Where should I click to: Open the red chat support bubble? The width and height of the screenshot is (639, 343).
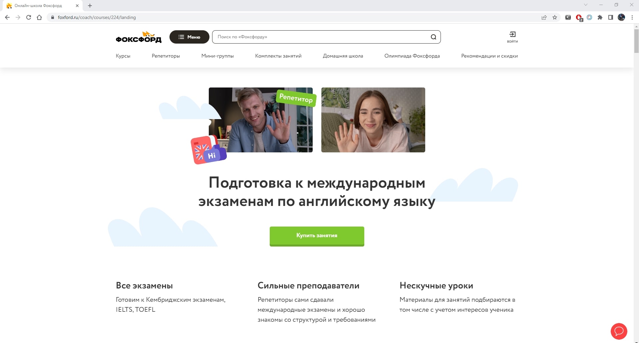[x=619, y=331]
